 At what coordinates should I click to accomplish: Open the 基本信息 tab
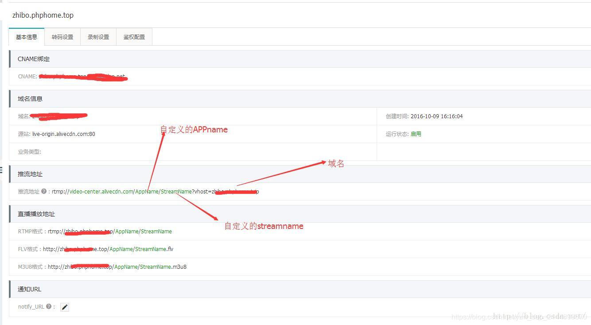[27, 37]
